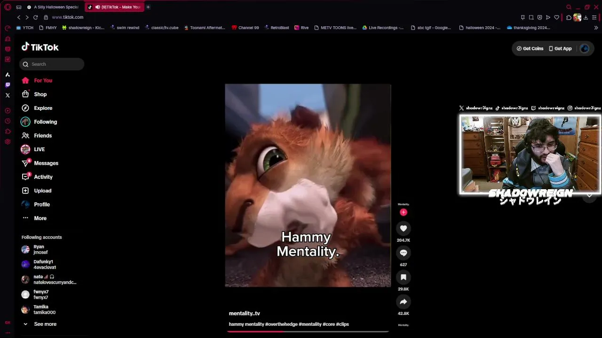This screenshot has height=338, width=602.
Task: Switch to A Silly Halloween Special tab
Action: pyautogui.click(x=53, y=7)
